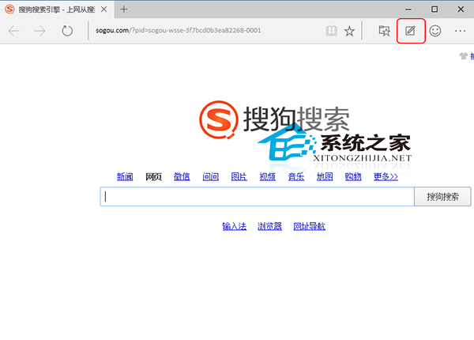Select the 网页 web category
The width and height of the screenshot is (474, 340).
153,176
